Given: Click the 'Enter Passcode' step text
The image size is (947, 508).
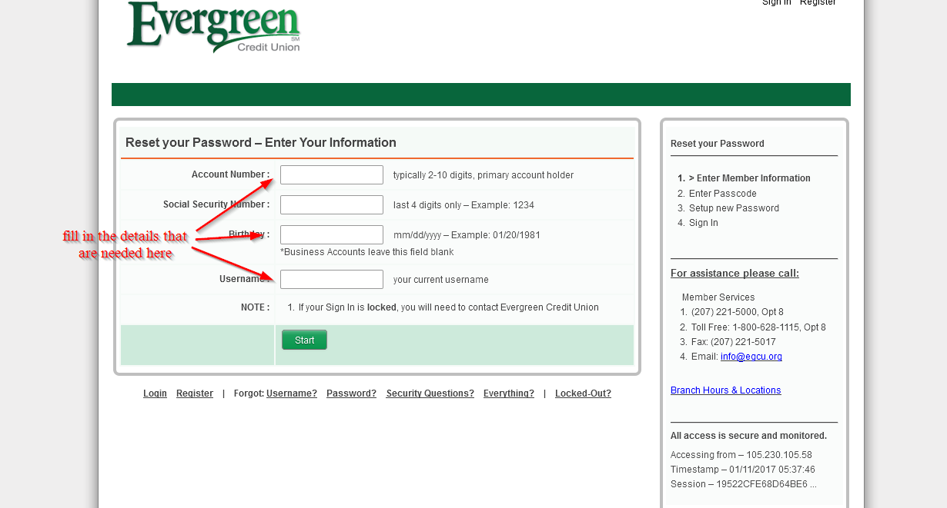Looking at the screenshot, I should tap(723, 194).
